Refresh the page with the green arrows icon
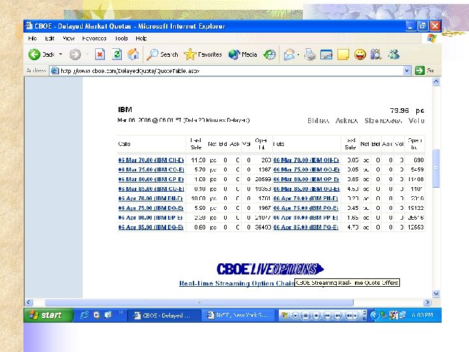Image resolution: width=469 pixels, height=352 pixels. 117,55
